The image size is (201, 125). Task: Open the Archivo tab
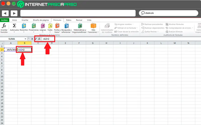(x=5, y=20)
